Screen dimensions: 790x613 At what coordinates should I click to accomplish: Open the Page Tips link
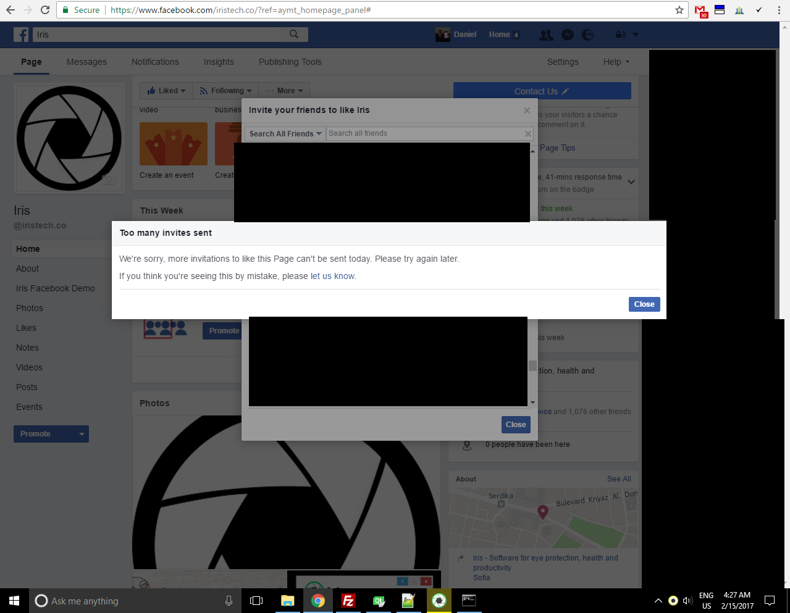pos(557,148)
